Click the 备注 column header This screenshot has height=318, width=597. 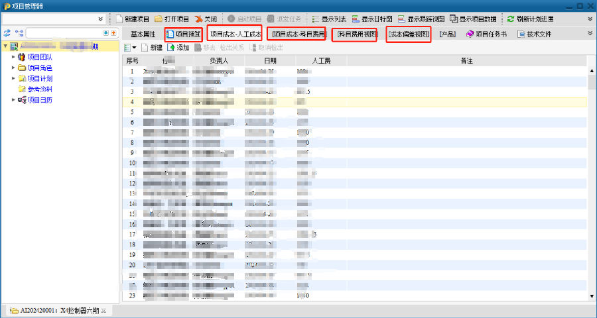467,61
